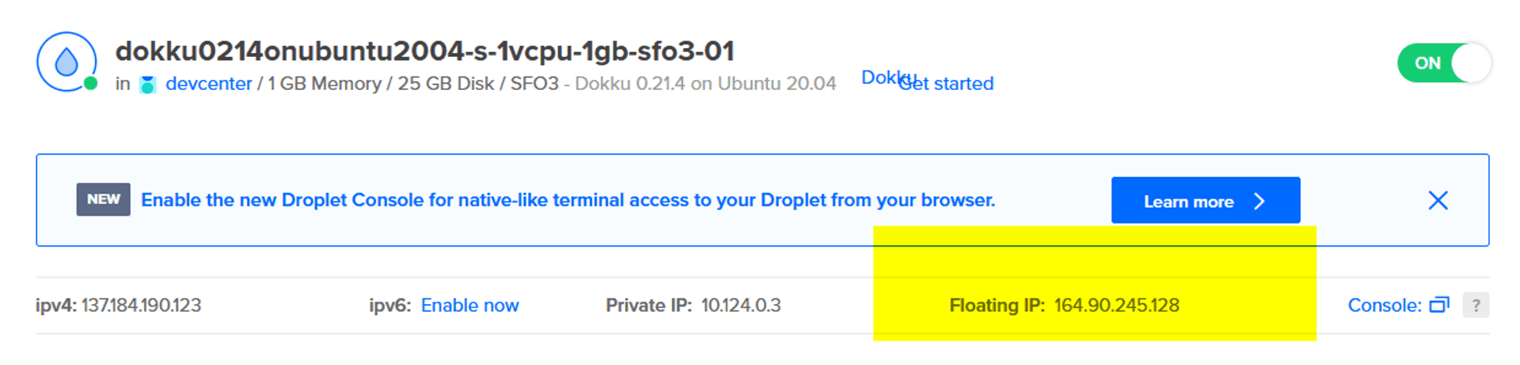
Task: Click the Dokku 0.21.4 on Ubuntu 20.04 text
Action: coord(705,84)
